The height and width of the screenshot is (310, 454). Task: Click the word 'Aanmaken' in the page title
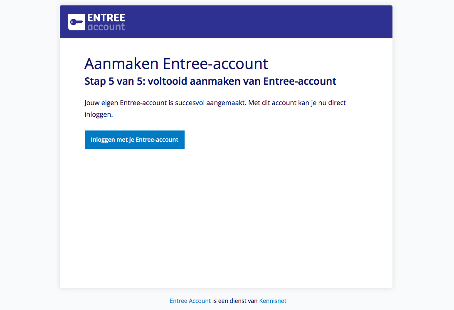(121, 64)
